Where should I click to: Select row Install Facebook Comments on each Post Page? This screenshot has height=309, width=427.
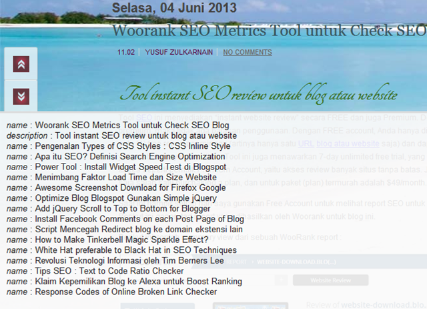click(x=125, y=219)
